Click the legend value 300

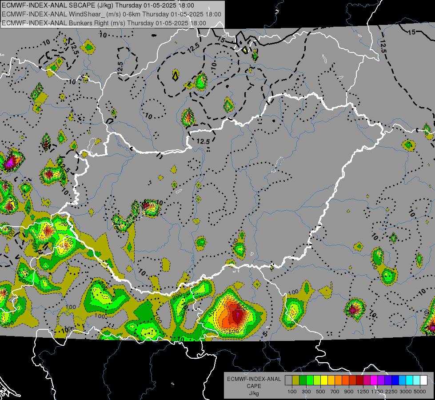click(x=306, y=392)
